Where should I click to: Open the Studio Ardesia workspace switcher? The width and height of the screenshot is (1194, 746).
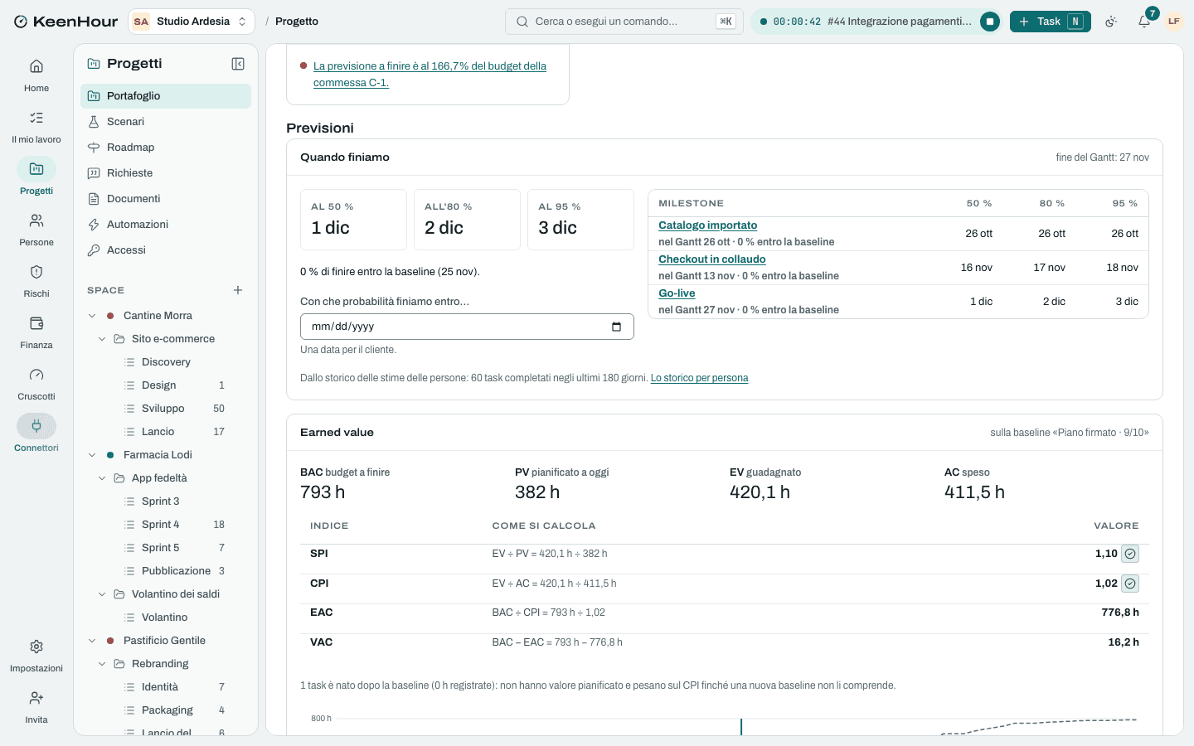click(192, 22)
